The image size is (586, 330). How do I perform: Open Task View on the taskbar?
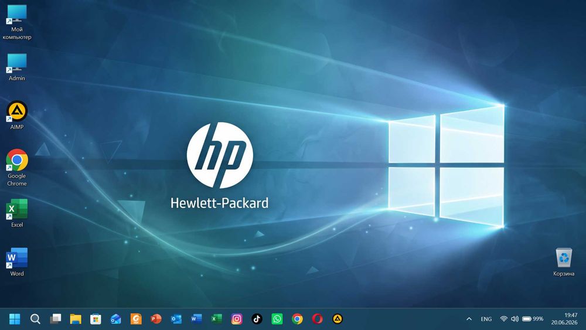pyautogui.click(x=55, y=319)
